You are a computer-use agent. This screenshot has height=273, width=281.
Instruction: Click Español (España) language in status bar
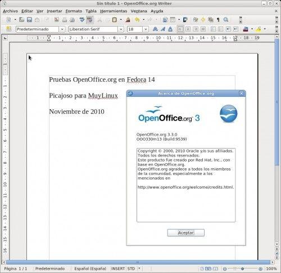(x=90, y=268)
